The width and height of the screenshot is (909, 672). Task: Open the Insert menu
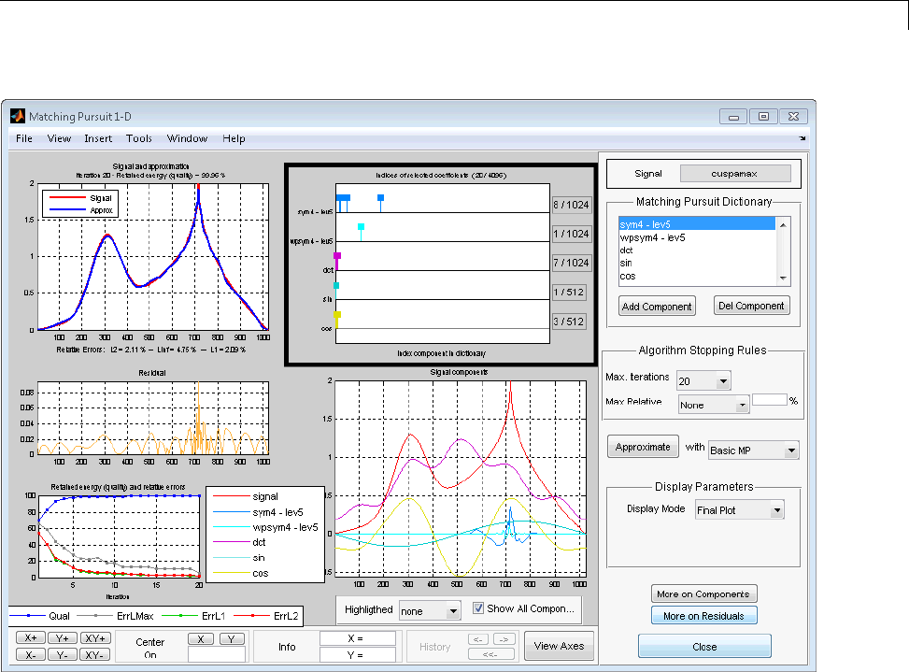[x=98, y=138]
